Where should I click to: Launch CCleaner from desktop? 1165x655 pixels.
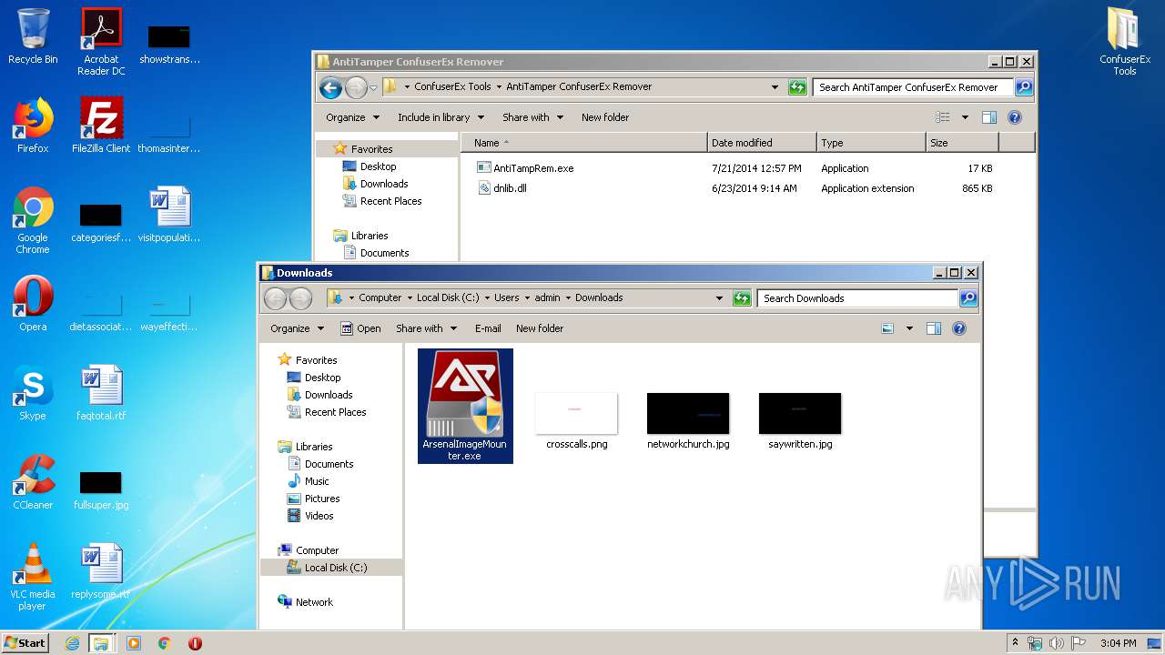coord(33,482)
